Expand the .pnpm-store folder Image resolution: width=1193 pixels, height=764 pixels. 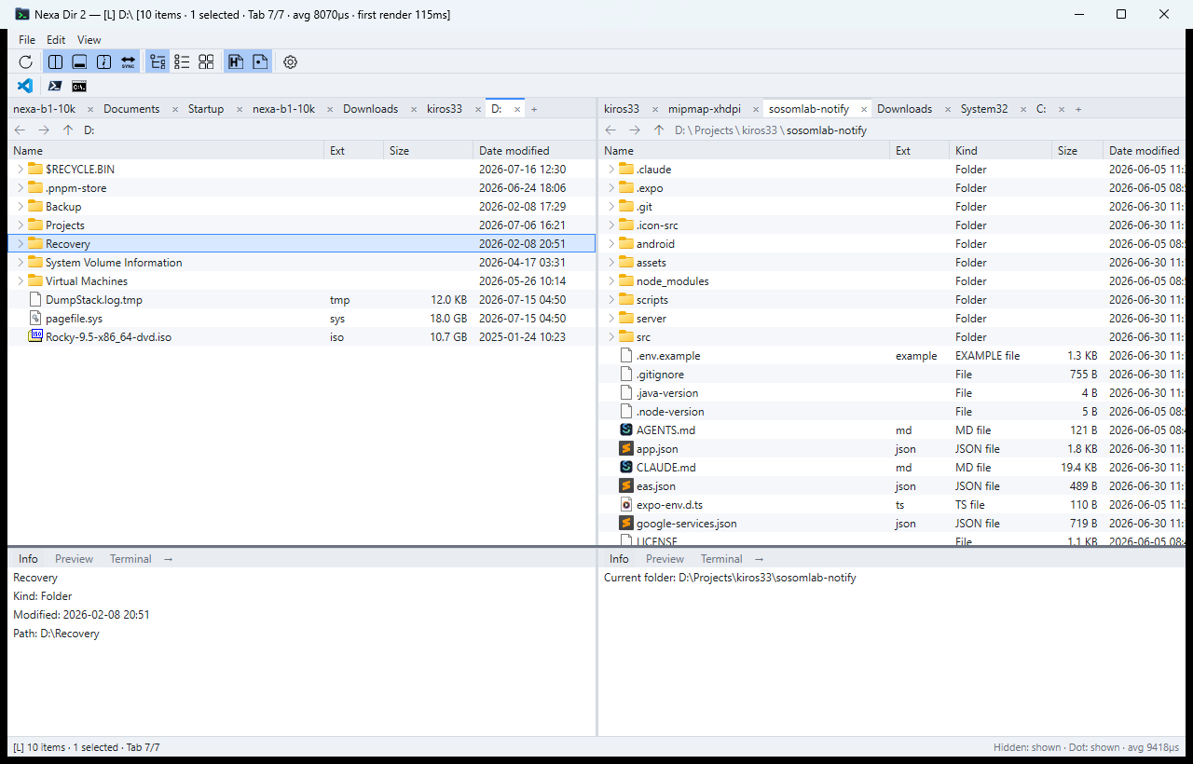pos(20,187)
